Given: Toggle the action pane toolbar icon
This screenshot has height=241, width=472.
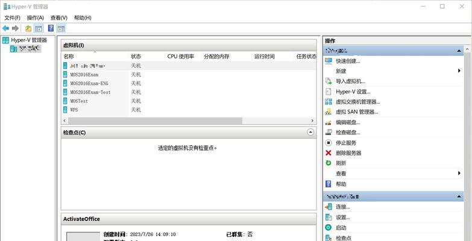Looking at the screenshot, I should click(x=61, y=28).
